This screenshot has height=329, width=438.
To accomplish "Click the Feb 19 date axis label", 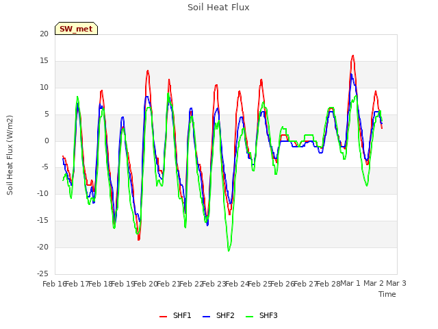I will 123,284.
